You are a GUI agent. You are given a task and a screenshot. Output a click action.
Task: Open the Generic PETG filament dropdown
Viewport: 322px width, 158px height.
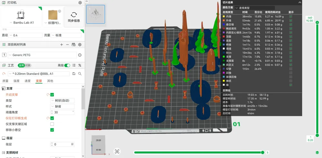pyautogui.click(x=42, y=55)
